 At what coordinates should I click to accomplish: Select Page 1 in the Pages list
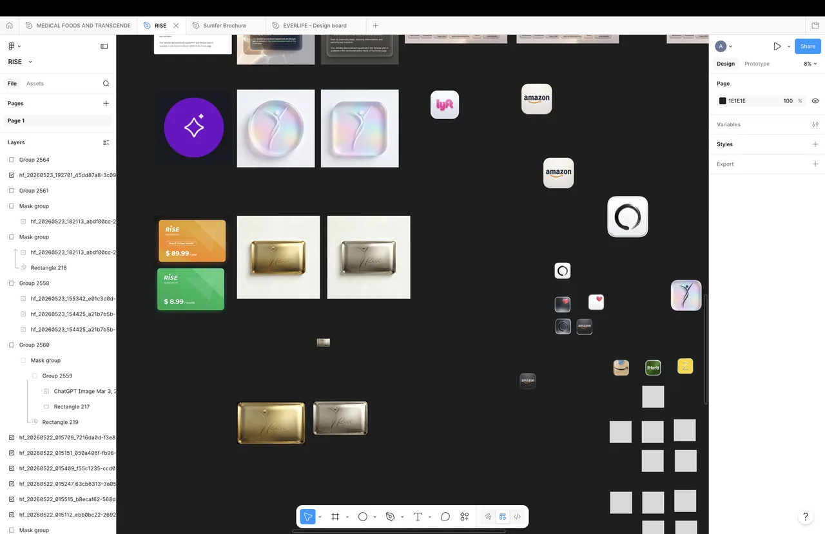click(58, 120)
